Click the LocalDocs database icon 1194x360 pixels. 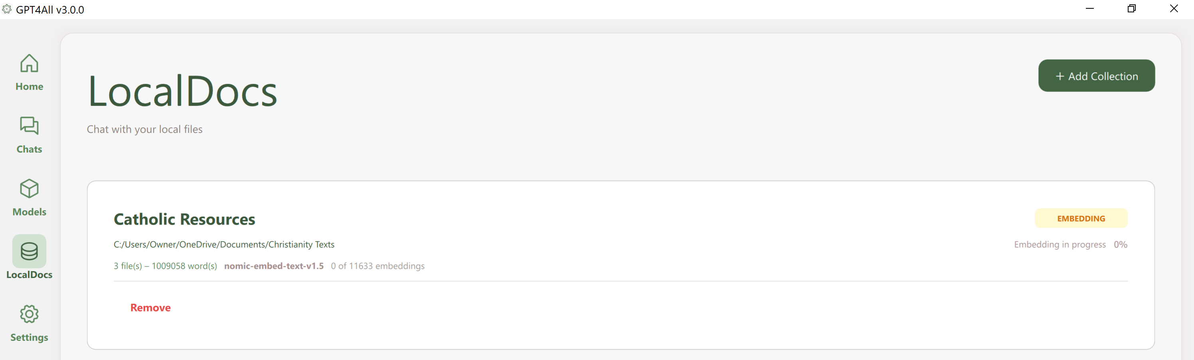(x=29, y=251)
